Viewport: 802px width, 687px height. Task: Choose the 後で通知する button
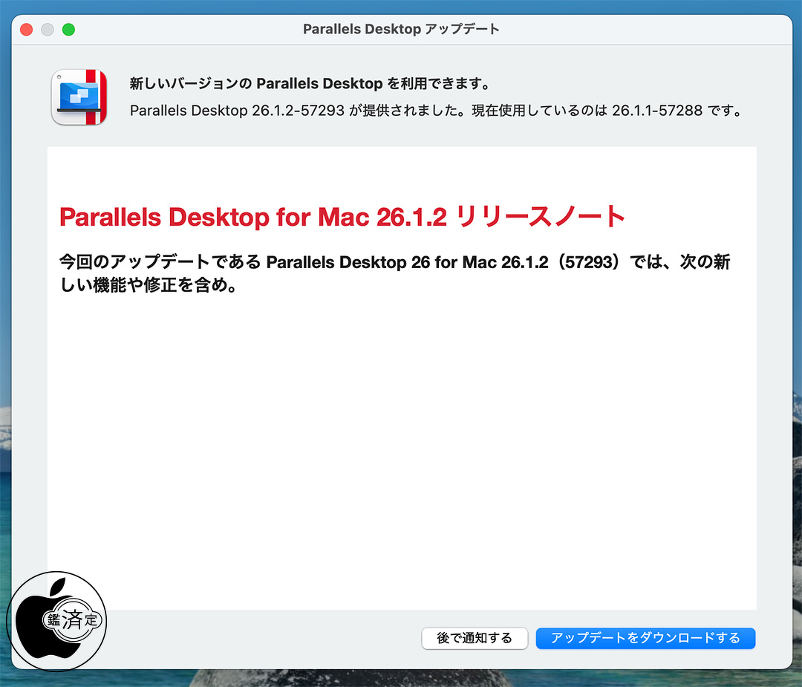point(475,638)
